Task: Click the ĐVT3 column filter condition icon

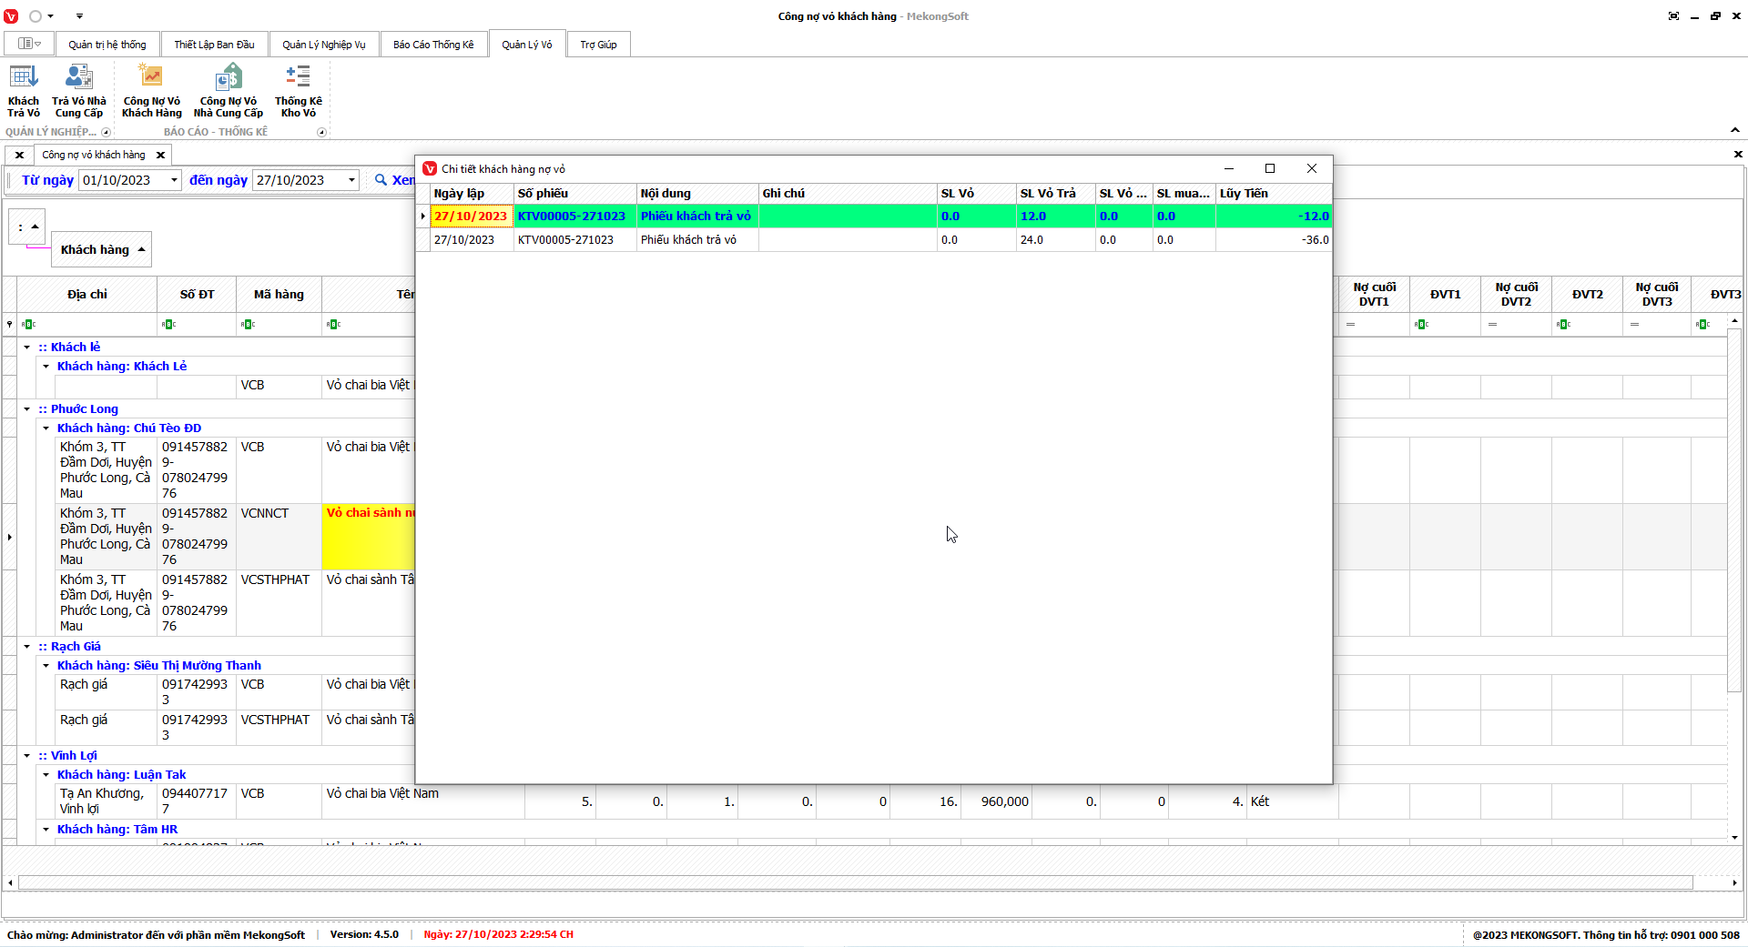Action: [1703, 325]
